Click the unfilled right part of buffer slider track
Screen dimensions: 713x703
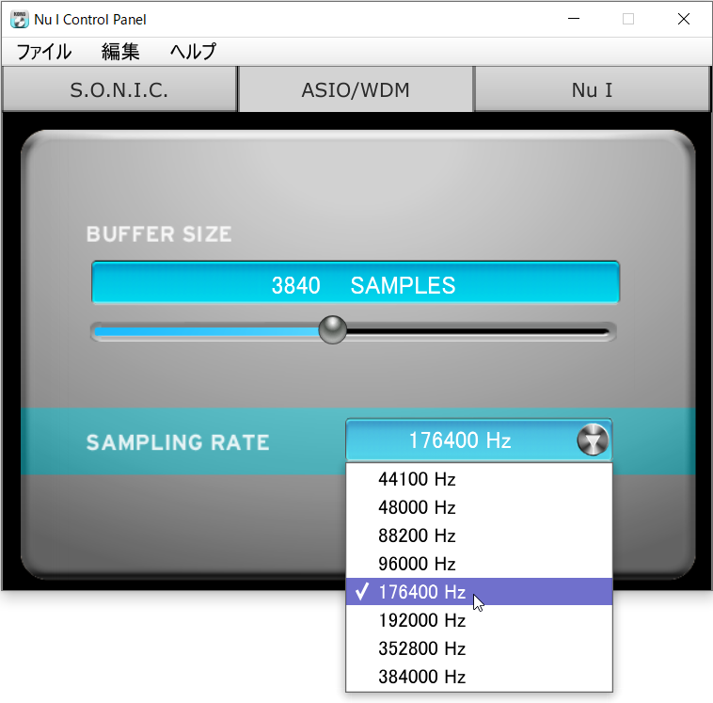click(x=478, y=331)
